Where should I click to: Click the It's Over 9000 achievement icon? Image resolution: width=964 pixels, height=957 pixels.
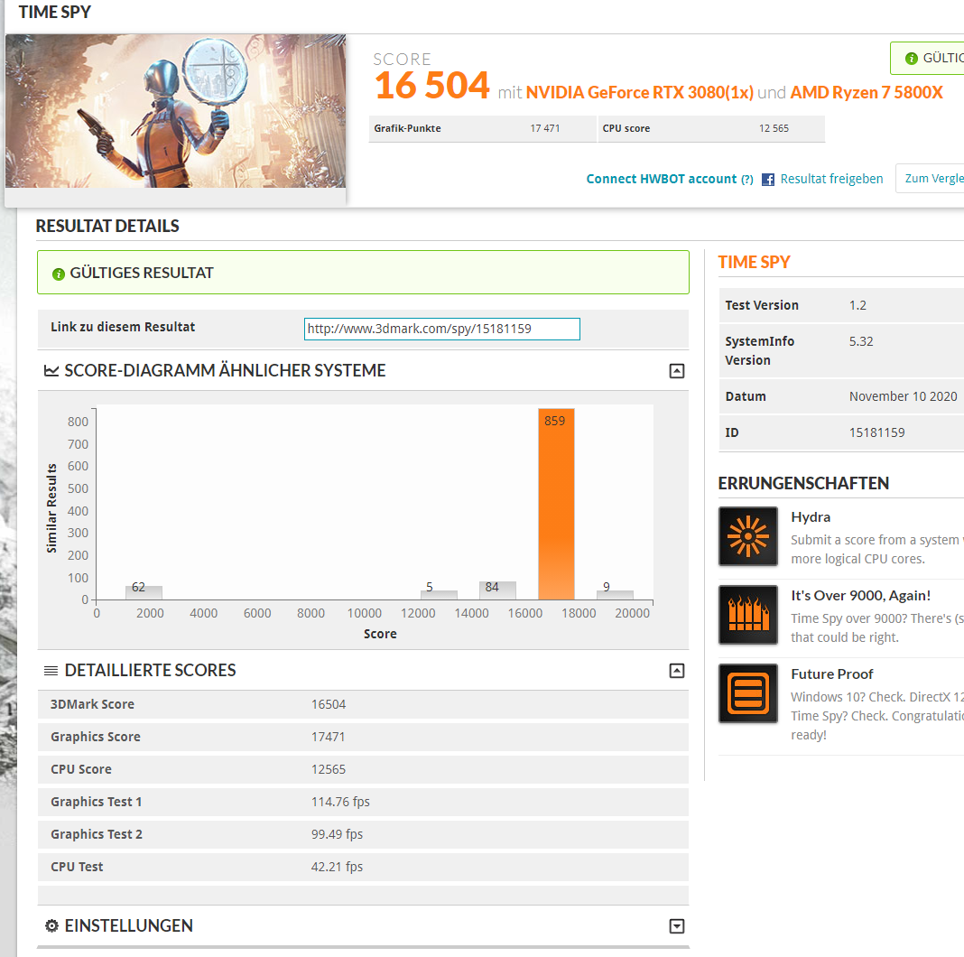click(747, 615)
